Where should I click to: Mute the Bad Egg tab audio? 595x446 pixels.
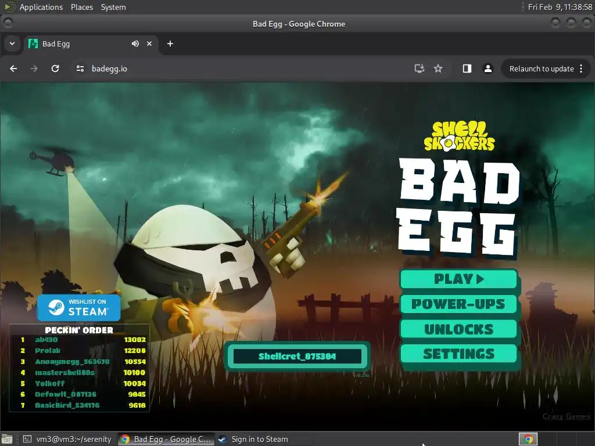135,44
